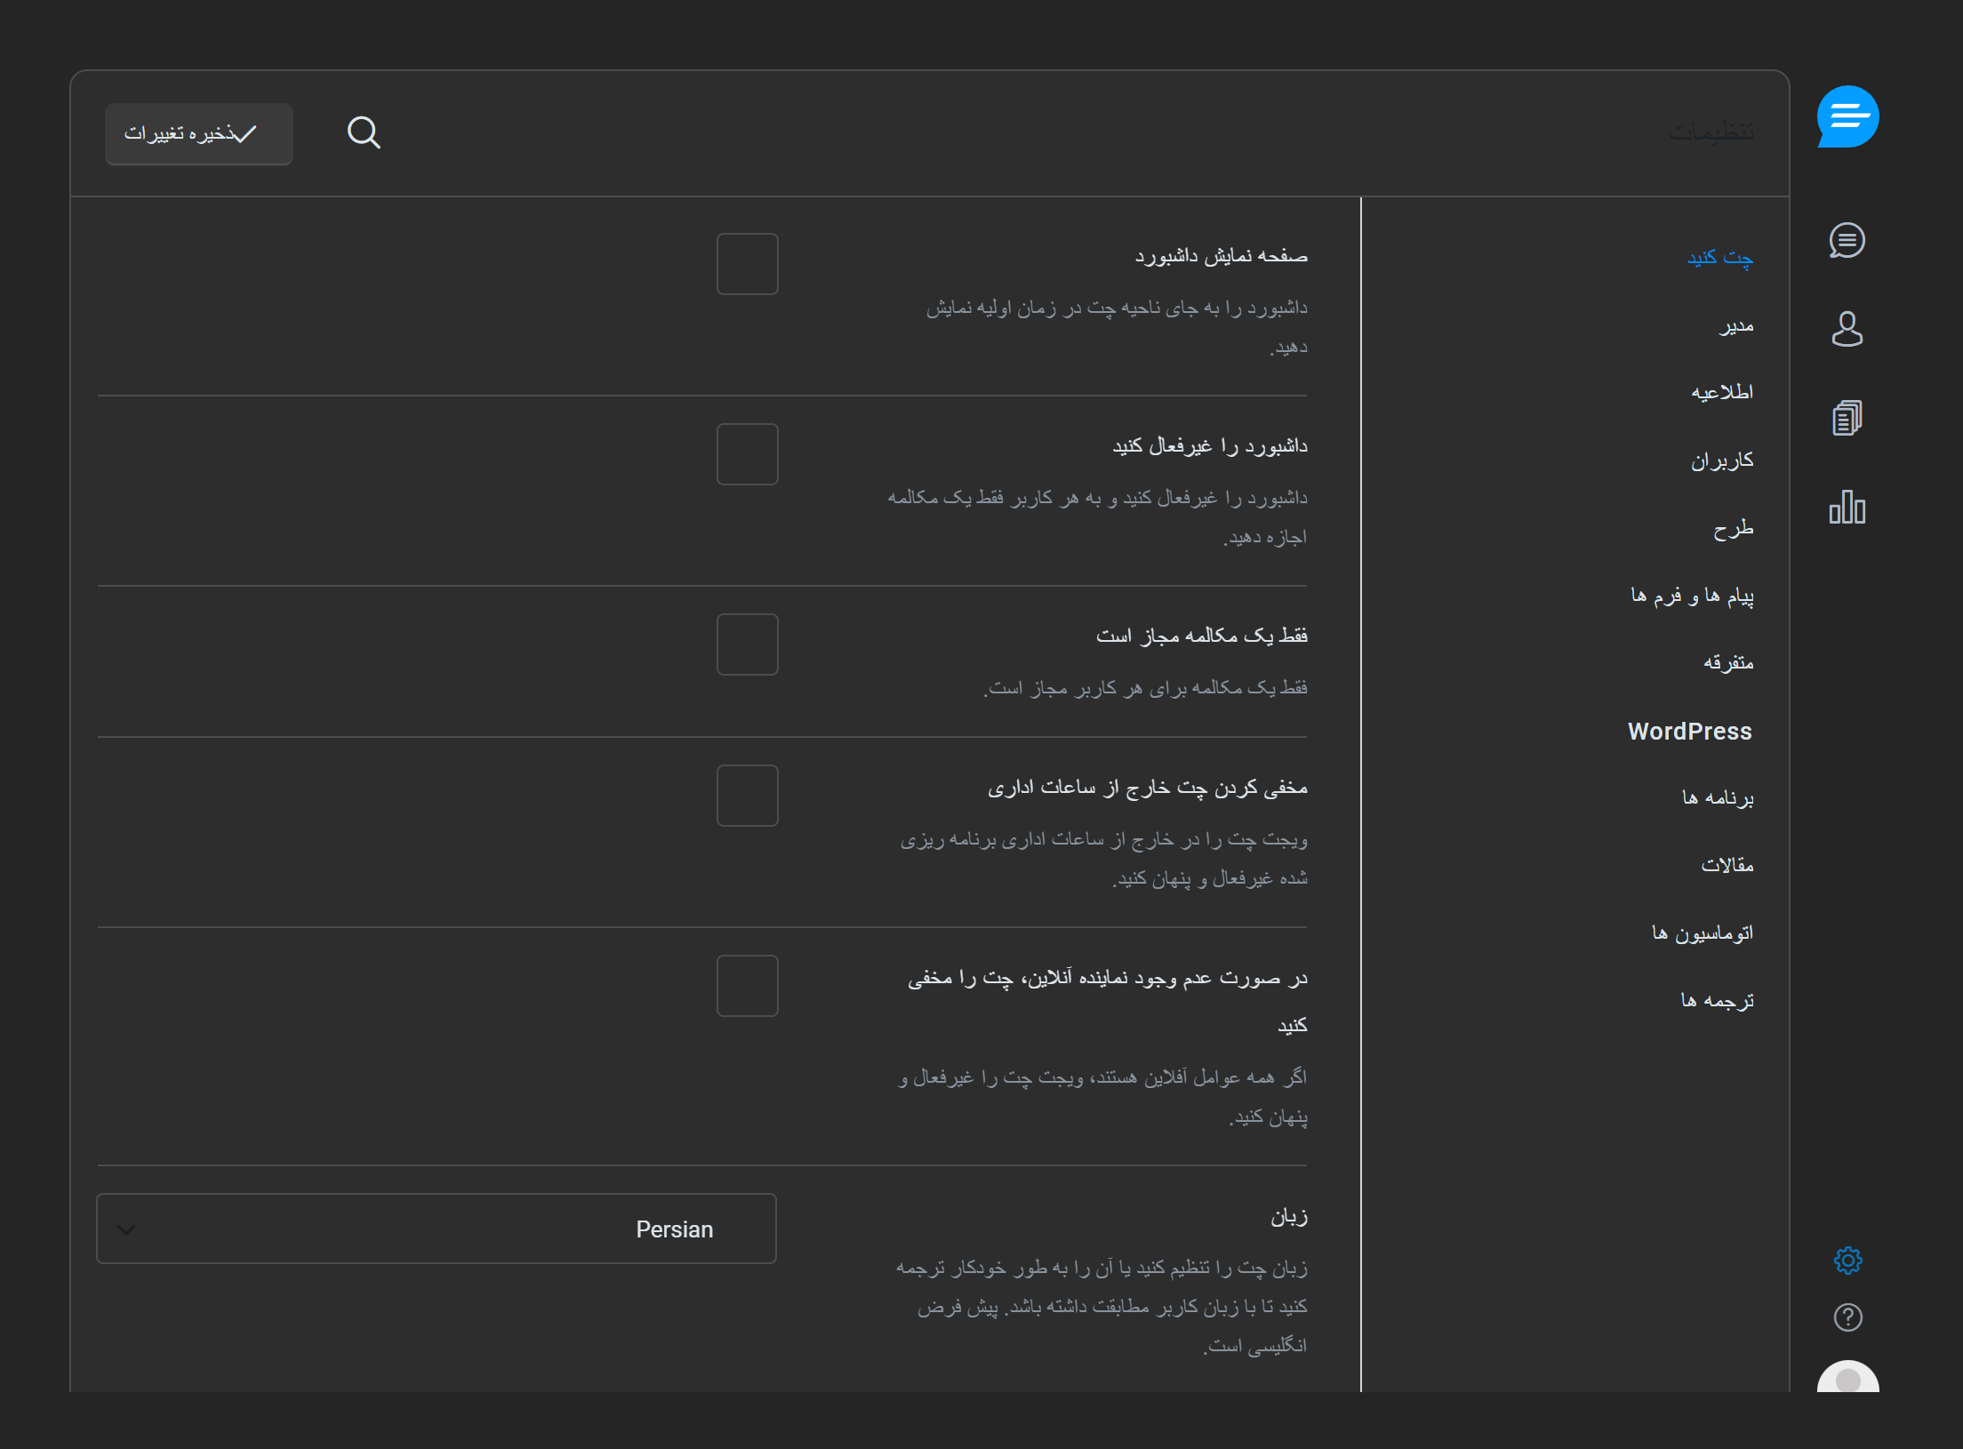1963x1449 pixels.
Task: Click the تنظیمات header title
Action: click(1711, 132)
